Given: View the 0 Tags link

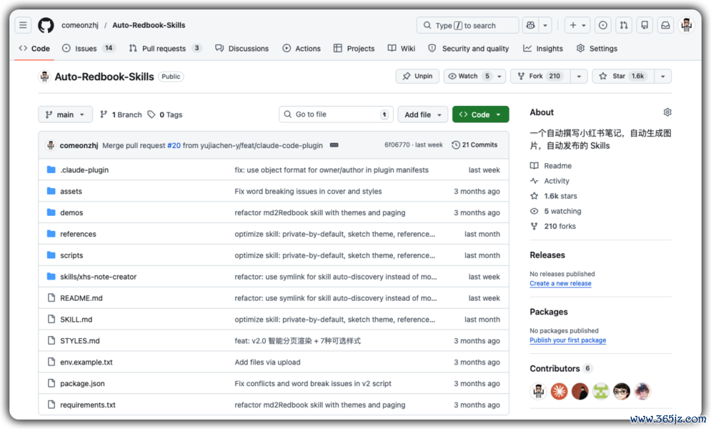Looking at the screenshot, I should pyautogui.click(x=165, y=114).
